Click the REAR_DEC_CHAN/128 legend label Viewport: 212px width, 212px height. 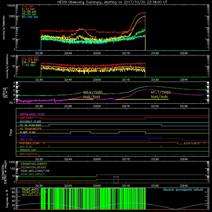(x=35, y=171)
